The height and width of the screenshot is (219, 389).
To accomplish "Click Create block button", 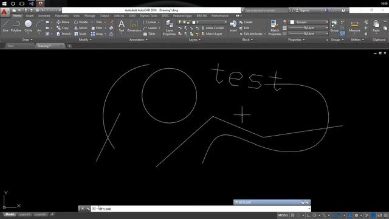I will (246, 22).
